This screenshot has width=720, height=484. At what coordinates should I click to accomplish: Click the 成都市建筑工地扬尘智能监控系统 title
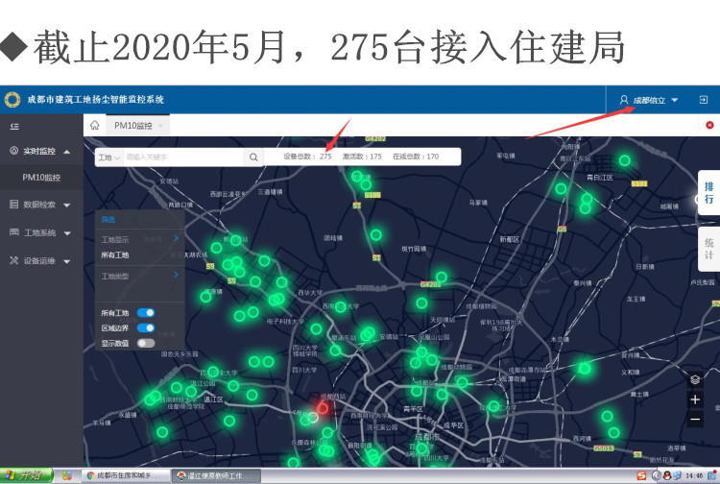click(95, 100)
